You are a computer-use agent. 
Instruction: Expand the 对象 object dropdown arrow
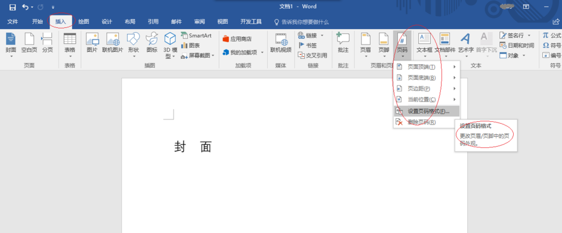pos(524,55)
